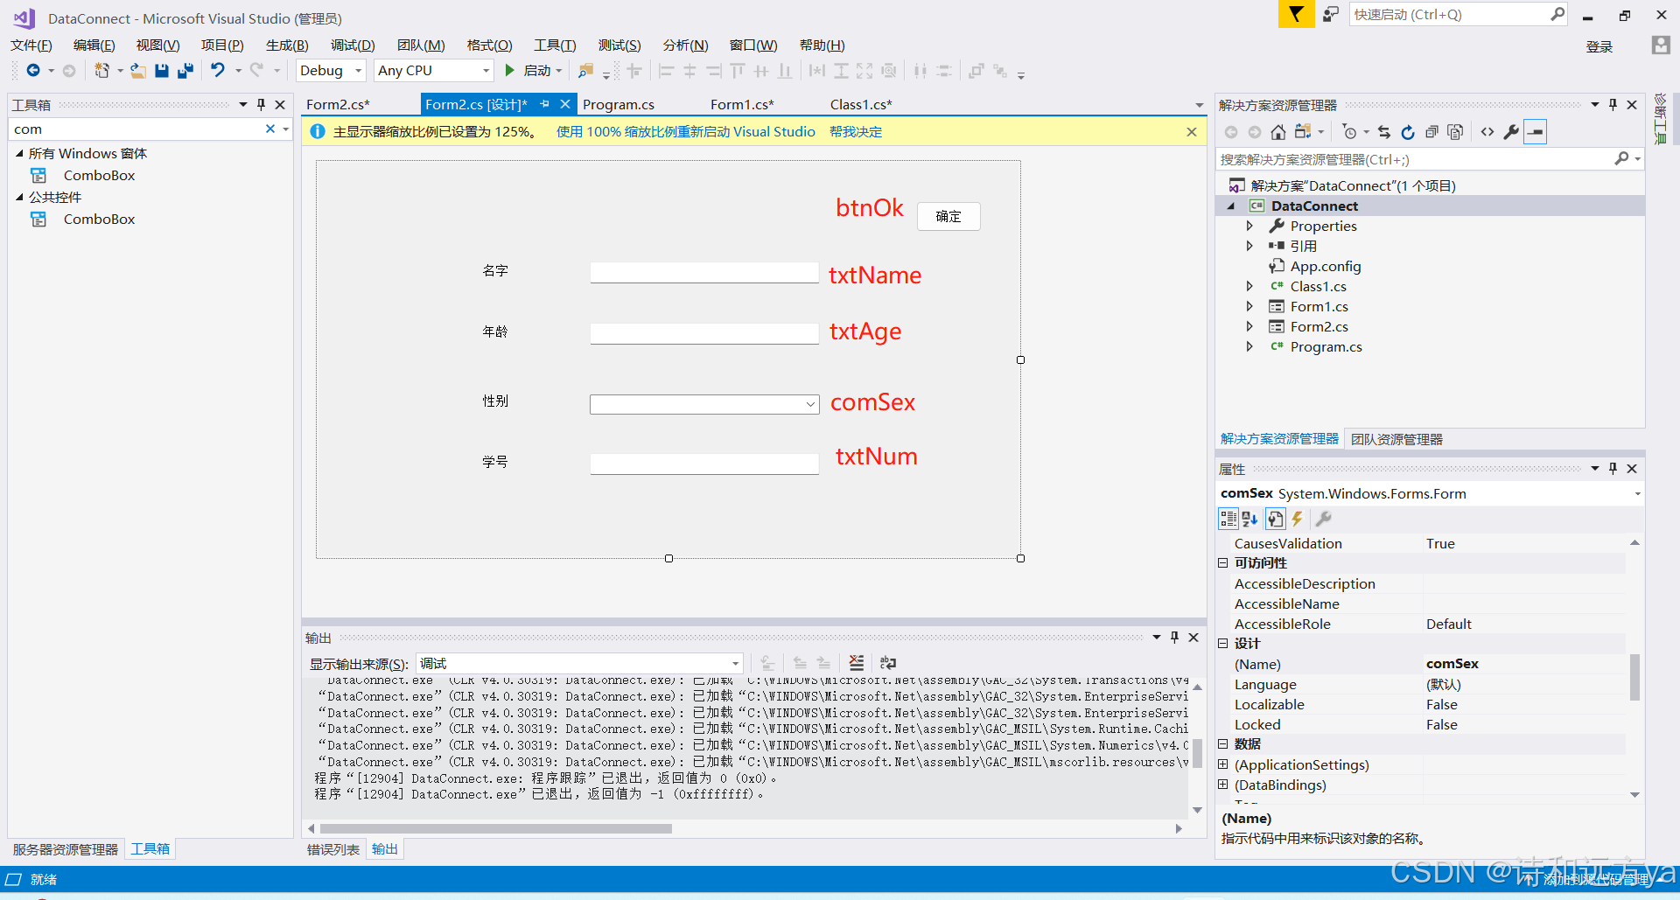Screen dimensions: 1680x900
Task: Open the 调试(D) menu
Action: pyautogui.click(x=353, y=45)
